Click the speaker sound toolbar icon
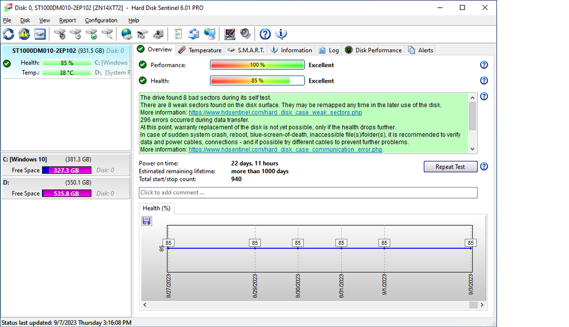The height and width of the screenshot is (327, 569). pos(246,34)
